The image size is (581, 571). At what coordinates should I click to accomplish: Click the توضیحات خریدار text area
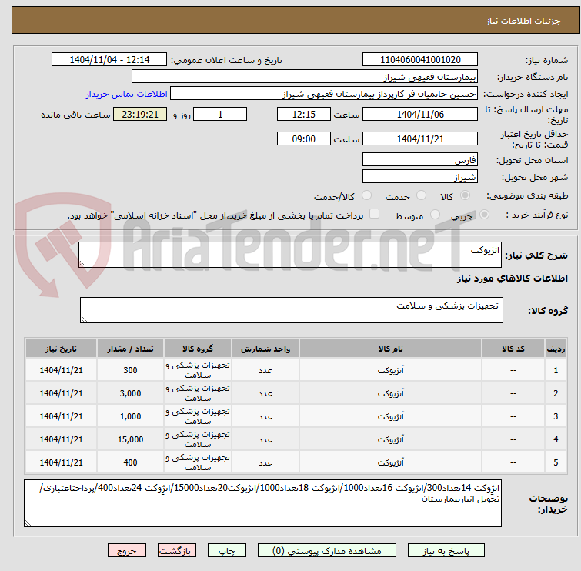262,503
